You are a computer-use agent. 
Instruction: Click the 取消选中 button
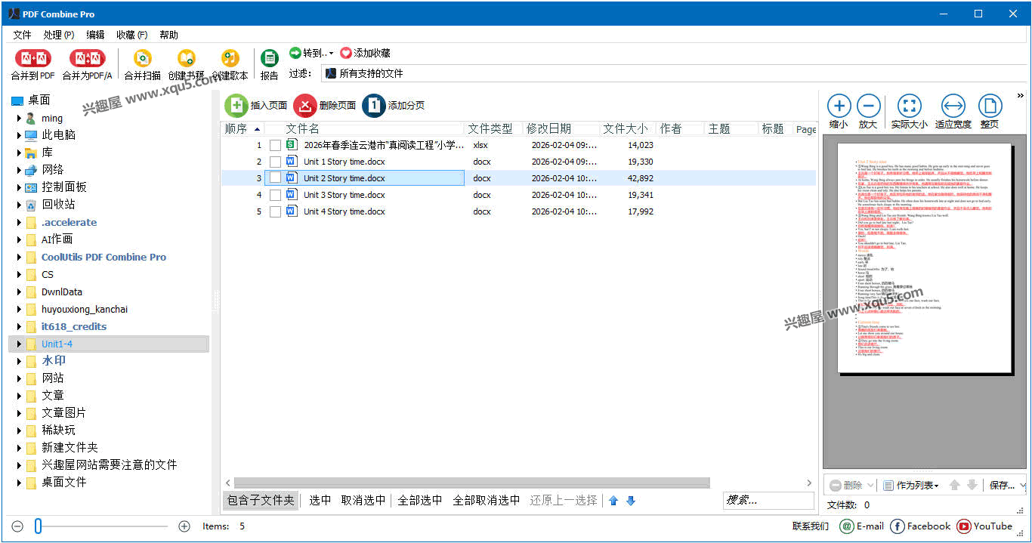pos(363,500)
